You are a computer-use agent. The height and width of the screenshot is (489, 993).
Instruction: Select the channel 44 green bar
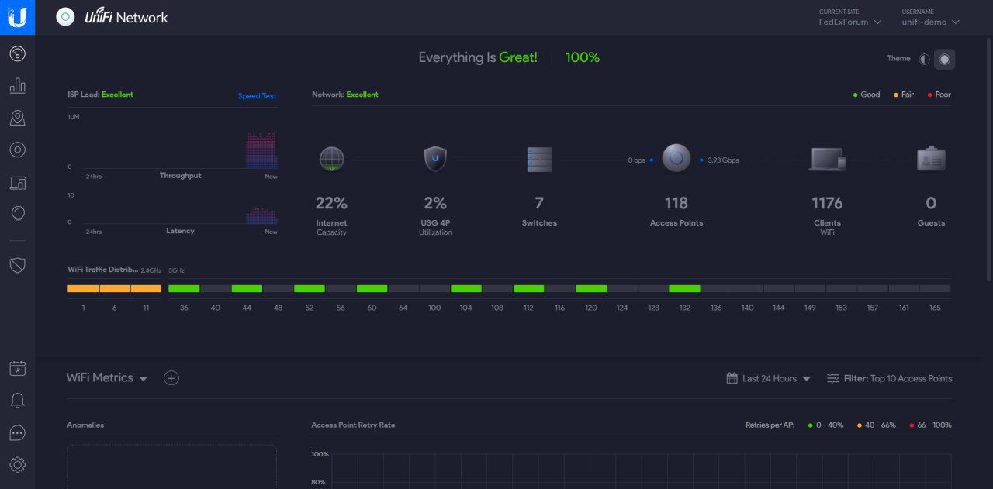(x=247, y=288)
